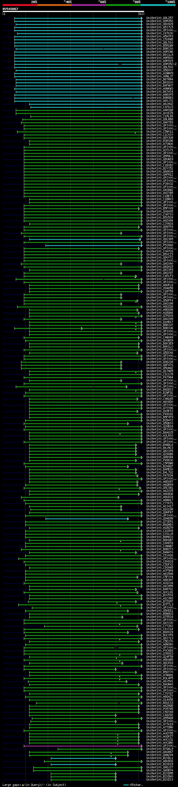Screen dimensions: 178x787
Task: Open hit UniRef100_C1BRK3
Action: tap(160, 199)
